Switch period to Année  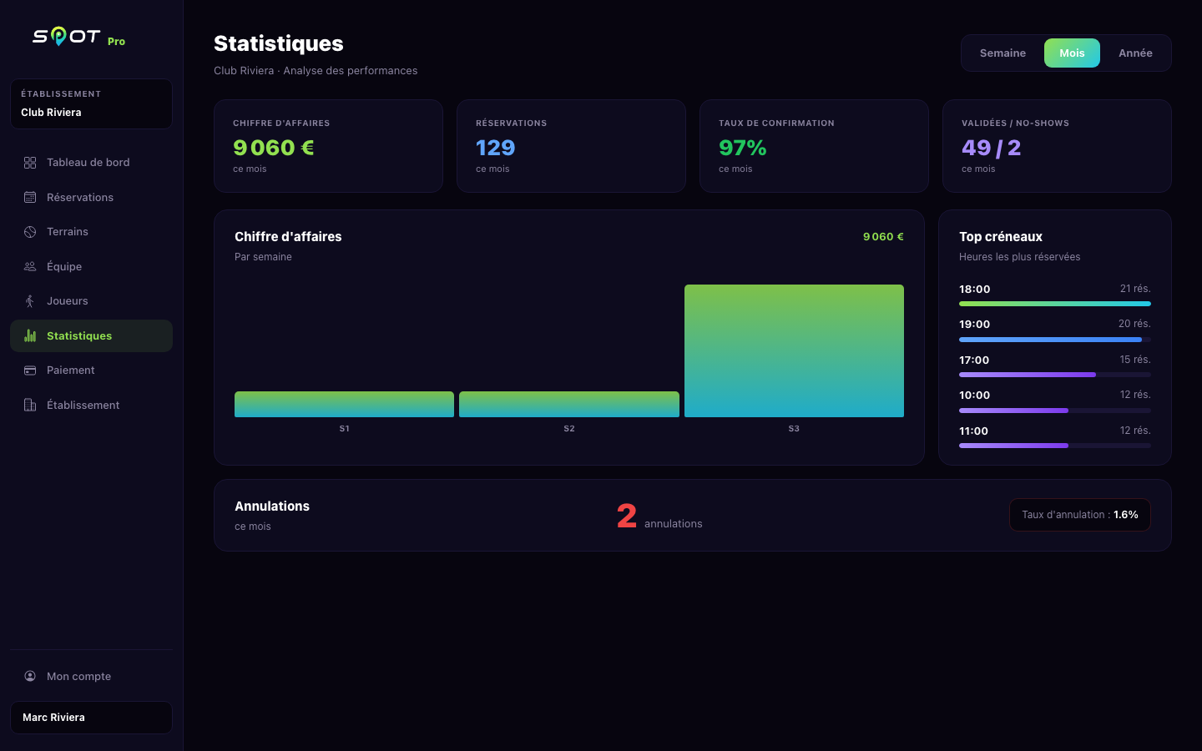click(x=1135, y=53)
